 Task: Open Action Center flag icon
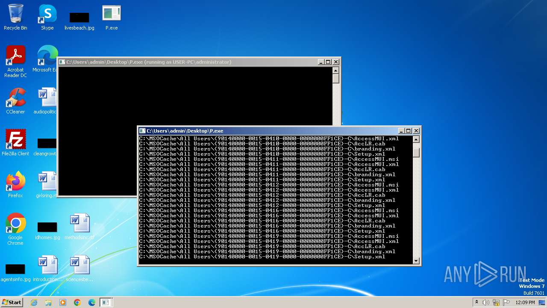pos(506,302)
